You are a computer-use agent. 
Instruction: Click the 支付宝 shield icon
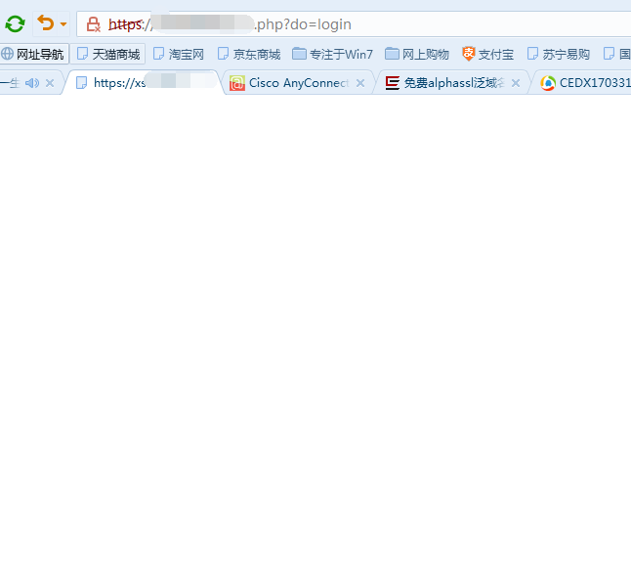pos(469,54)
